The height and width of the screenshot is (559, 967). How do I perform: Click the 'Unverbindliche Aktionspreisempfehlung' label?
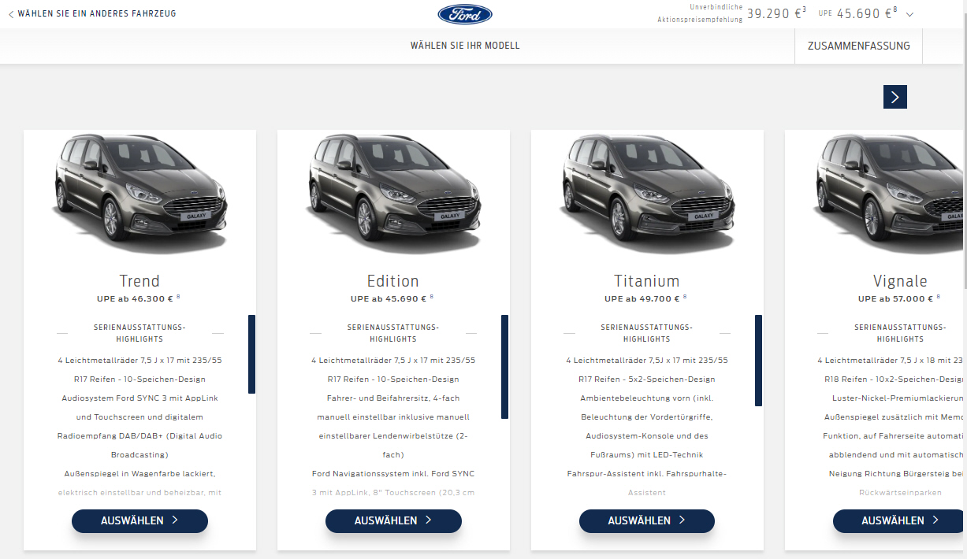tap(700, 13)
